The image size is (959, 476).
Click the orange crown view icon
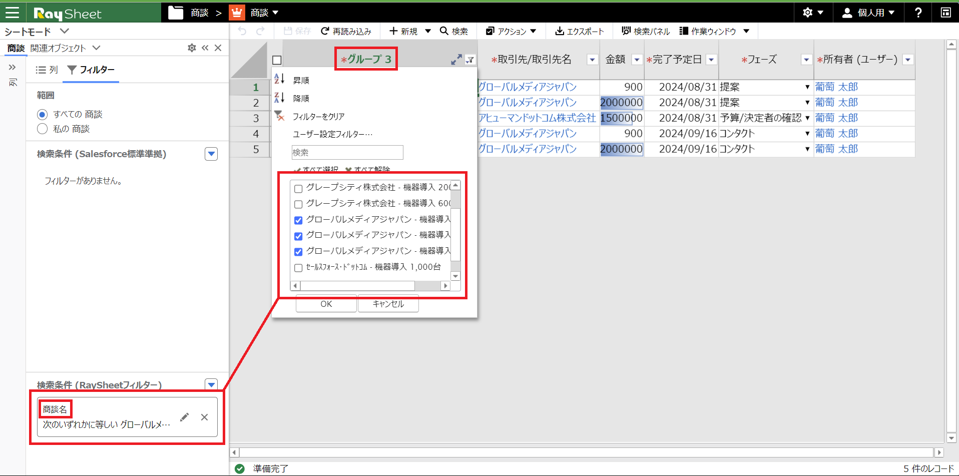[x=237, y=13]
